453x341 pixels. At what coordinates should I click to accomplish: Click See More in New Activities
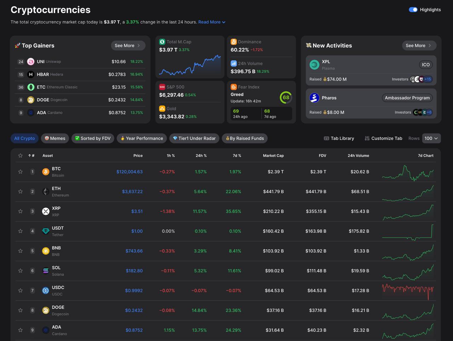click(x=419, y=46)
